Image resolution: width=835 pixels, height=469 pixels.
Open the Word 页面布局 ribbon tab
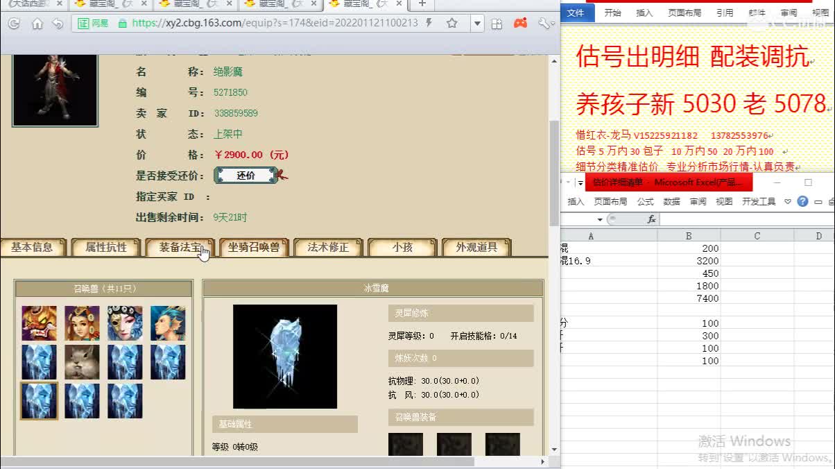point(685,12)
